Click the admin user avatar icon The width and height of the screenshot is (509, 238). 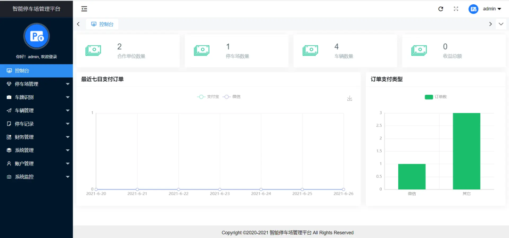(x=473, y=9)
